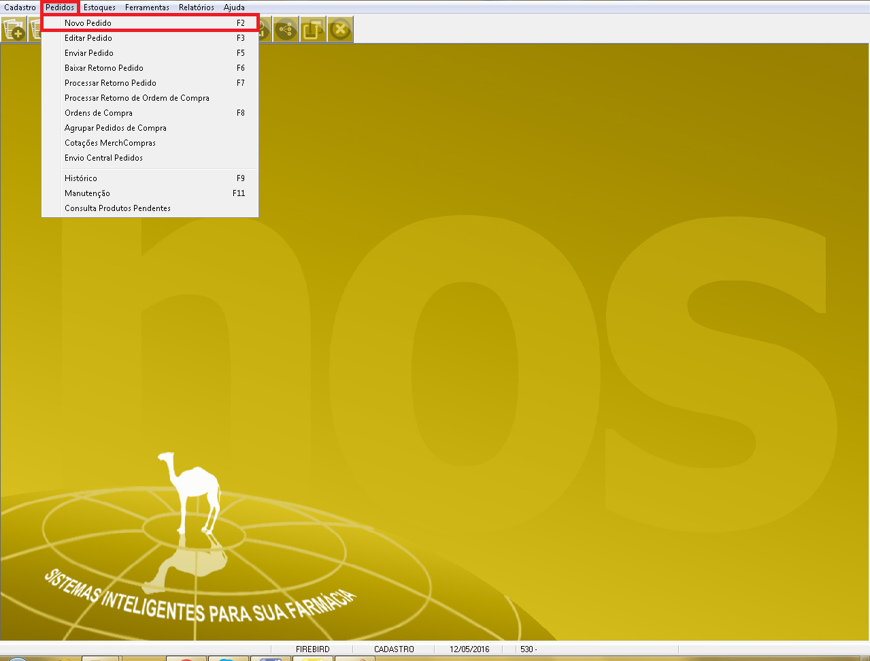Select Novo Pedido from the Pedidos menu
870x661 pixels.
click(x=88, y=23)
